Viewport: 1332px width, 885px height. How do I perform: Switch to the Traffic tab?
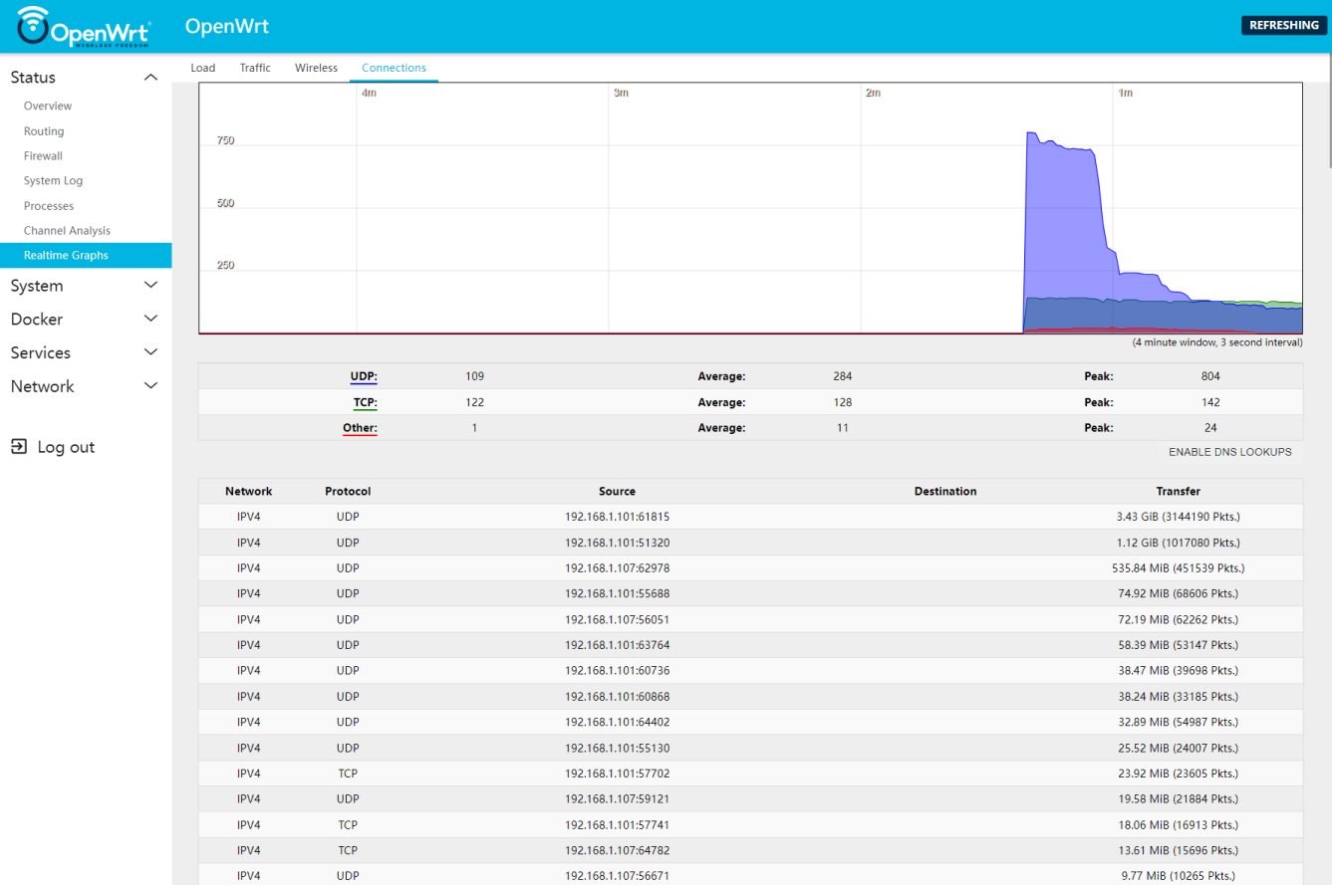click(255, 68)
